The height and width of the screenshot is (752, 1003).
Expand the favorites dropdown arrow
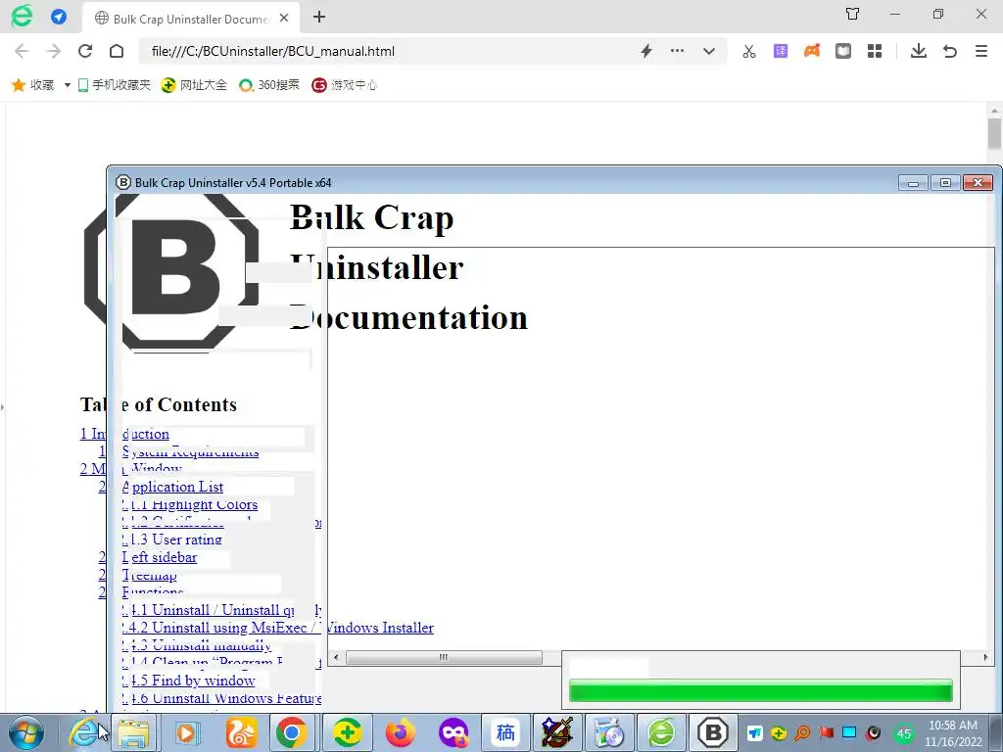[67, 85]
